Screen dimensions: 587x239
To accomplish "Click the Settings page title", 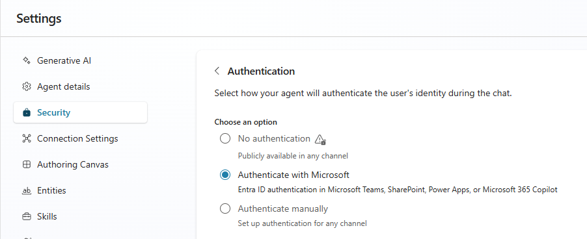I will [39, 18].
